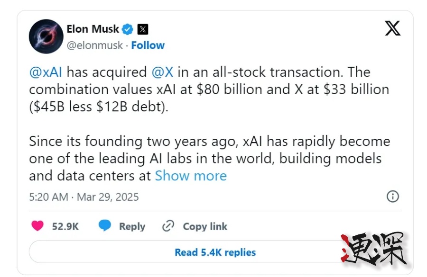Click the chain link icon
The height and width of the screenshot is (277, 427).
point(168,226)
